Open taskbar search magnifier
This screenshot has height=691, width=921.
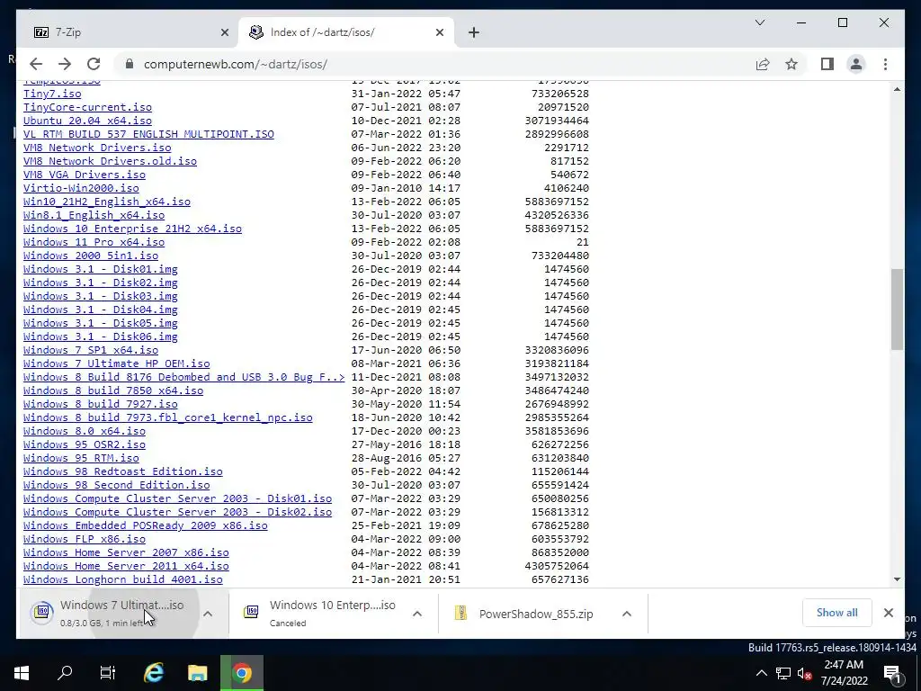click(x=65, y=673)
